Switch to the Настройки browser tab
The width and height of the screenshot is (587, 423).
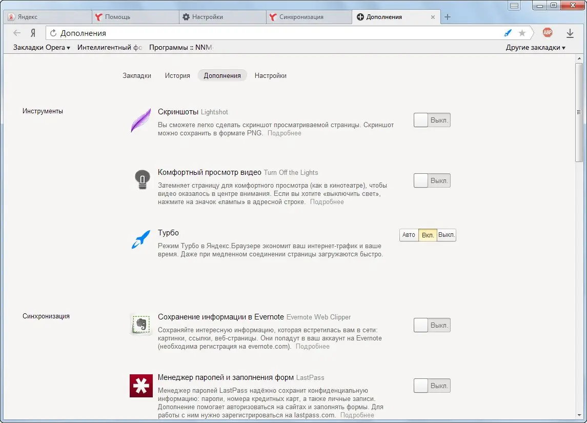click(x=222, y=17)
